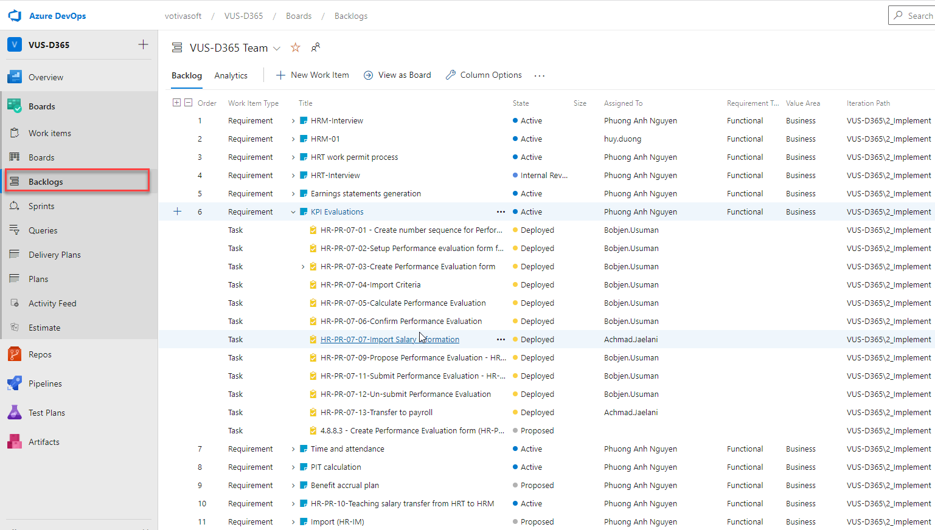Open the HR-PR-07-07-Import Salary Information link
This screenshot has width=935, height=530.
(390, 339)
